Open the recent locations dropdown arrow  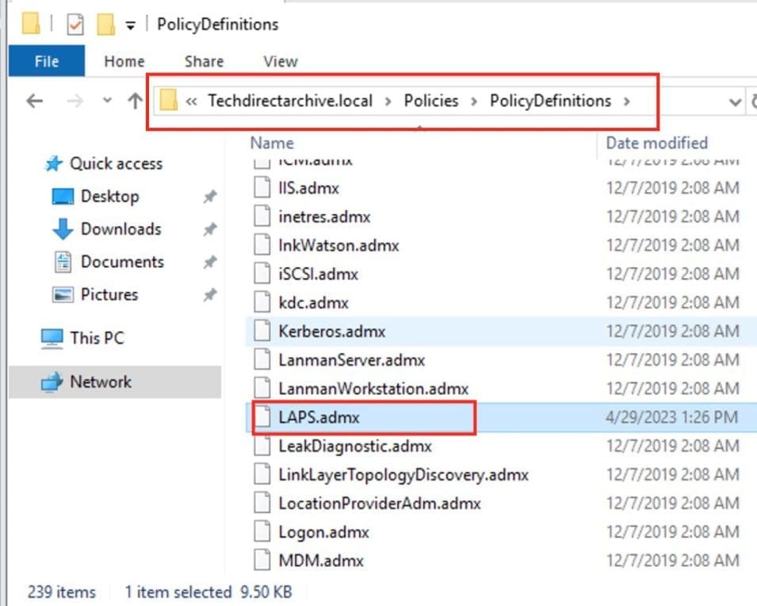[x=107, y=102]
